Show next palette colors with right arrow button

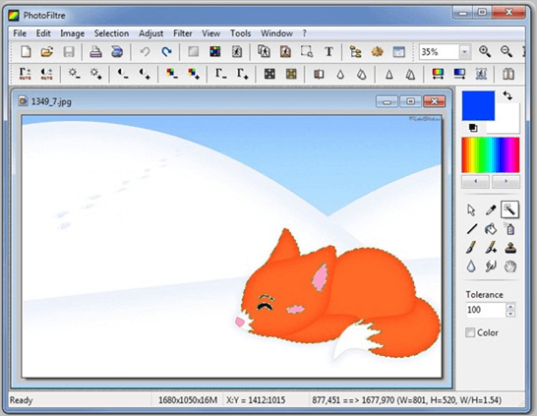pos(506,182)
